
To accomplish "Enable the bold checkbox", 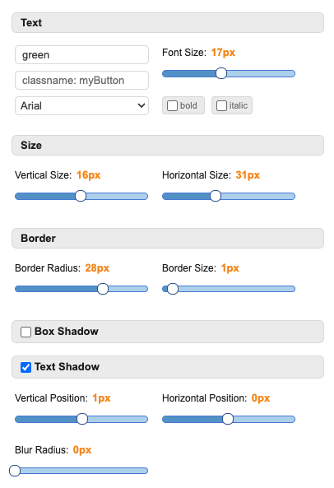I will (x=172, y=106).
